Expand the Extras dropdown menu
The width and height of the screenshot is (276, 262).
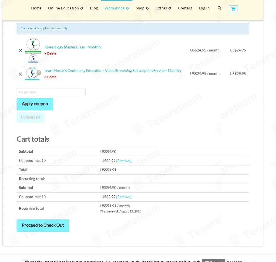tap(163, 8)
